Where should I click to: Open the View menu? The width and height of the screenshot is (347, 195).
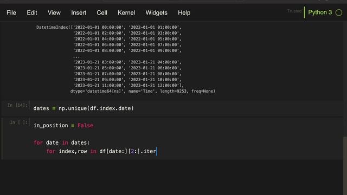tap(54, 13)
